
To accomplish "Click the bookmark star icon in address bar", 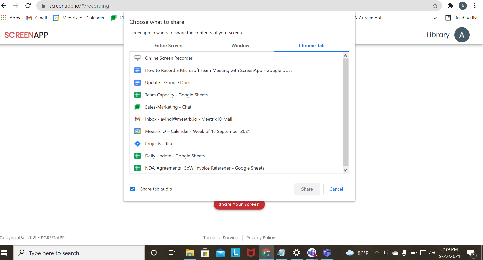I will (x=435, y=6).
